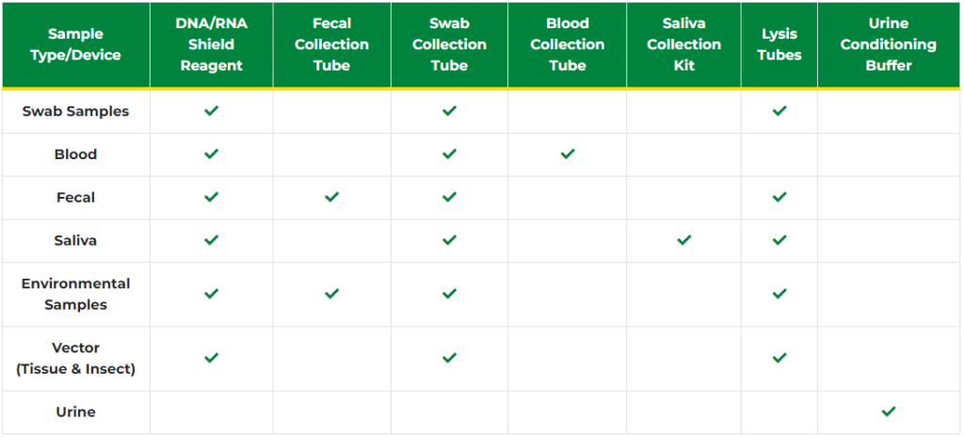
Task: Click Vector row checkmark under DNA/RNA Shield Reagent
Action: [x=211, y=358]
